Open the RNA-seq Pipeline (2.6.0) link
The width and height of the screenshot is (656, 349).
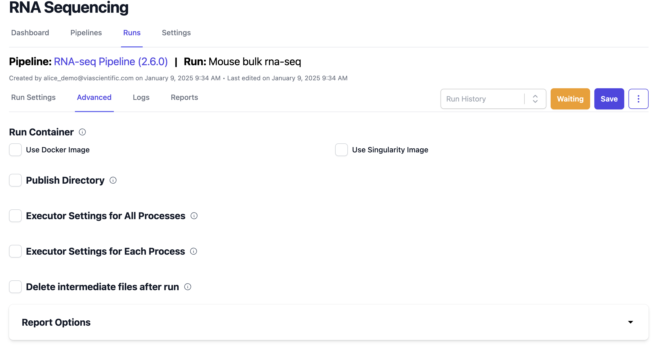pos(111,61)
